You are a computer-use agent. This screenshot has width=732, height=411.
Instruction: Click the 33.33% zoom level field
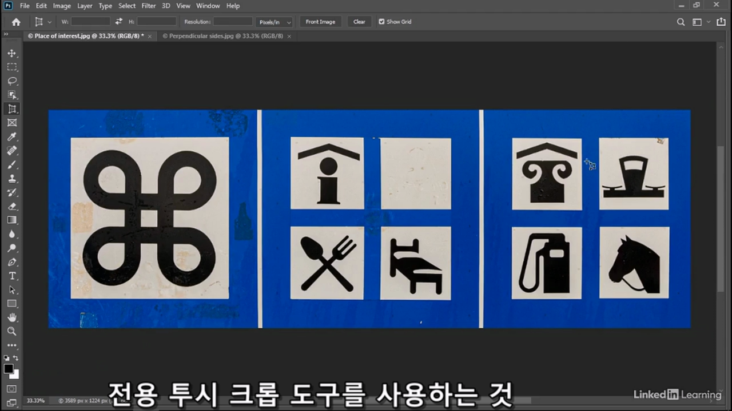click(x=35, y=401)
